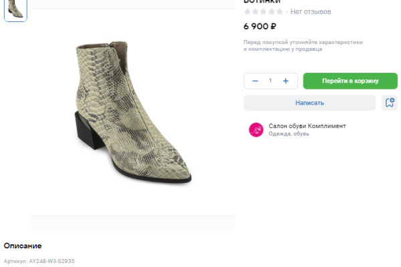Click the Артикул AY248-W3-S2935 text
The width and height of the screenshot is (401, 267).
pos(39,261)
